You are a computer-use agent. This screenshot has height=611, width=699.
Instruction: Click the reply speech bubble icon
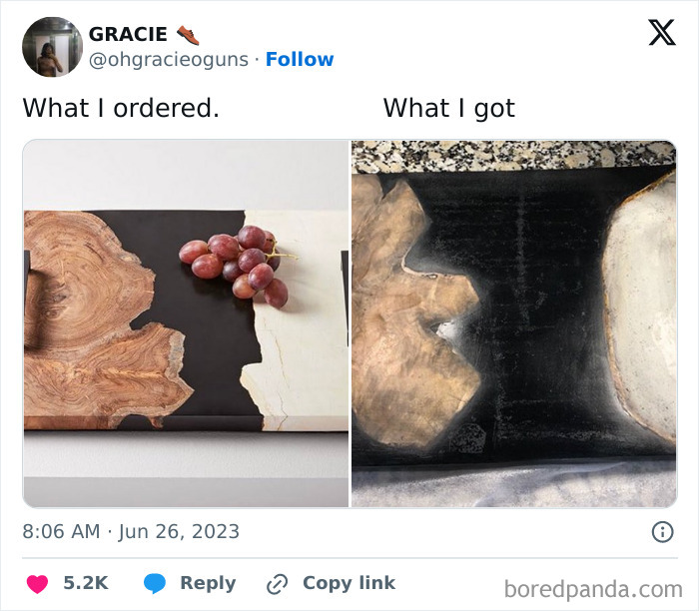pos(155,584)
